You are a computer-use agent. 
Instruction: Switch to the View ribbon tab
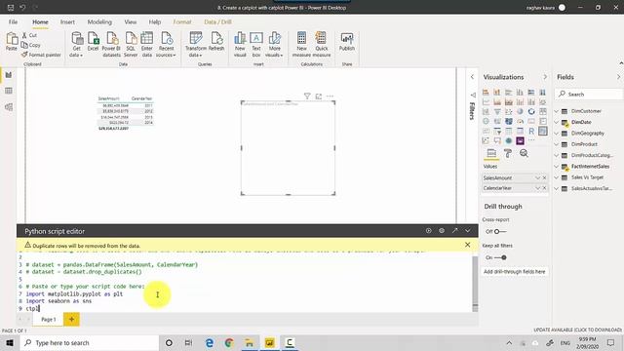point(130,21)
